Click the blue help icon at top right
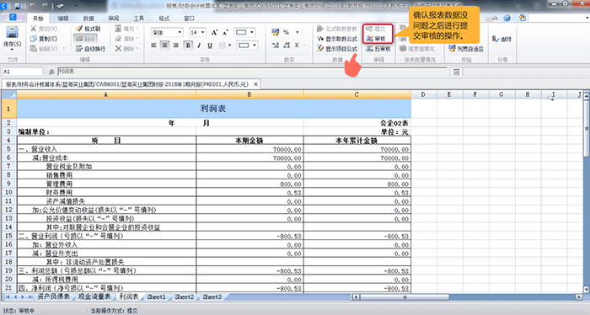 tap(507, 18)
